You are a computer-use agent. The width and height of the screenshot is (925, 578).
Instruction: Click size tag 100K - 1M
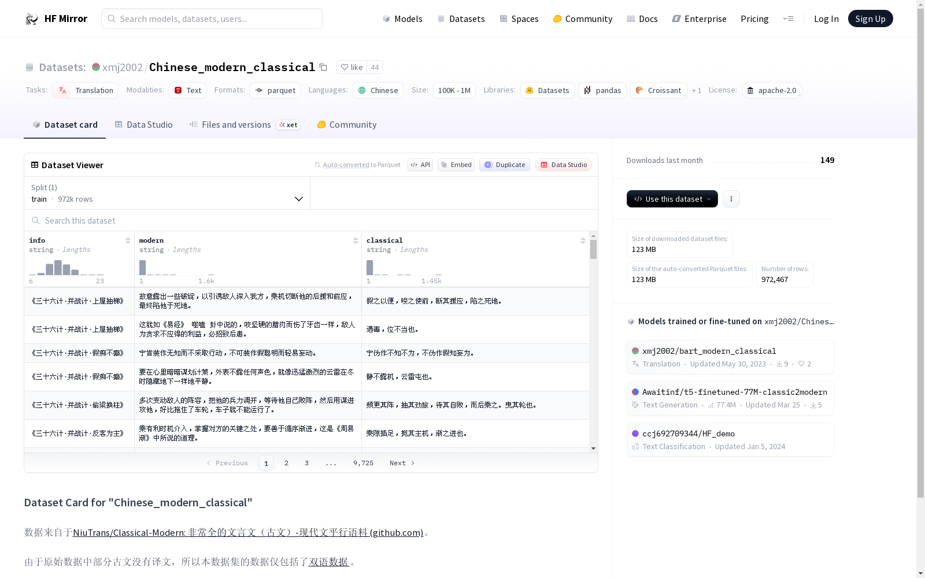pos(454,90)
